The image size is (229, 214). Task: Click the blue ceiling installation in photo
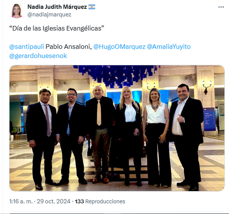click(x=116, y=76)
